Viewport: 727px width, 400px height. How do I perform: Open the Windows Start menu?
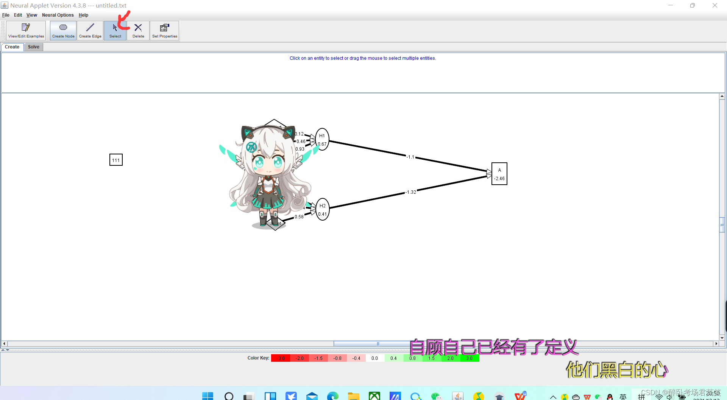pos(207,396)
